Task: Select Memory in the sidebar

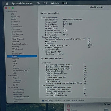Action: tap(15, 46)
